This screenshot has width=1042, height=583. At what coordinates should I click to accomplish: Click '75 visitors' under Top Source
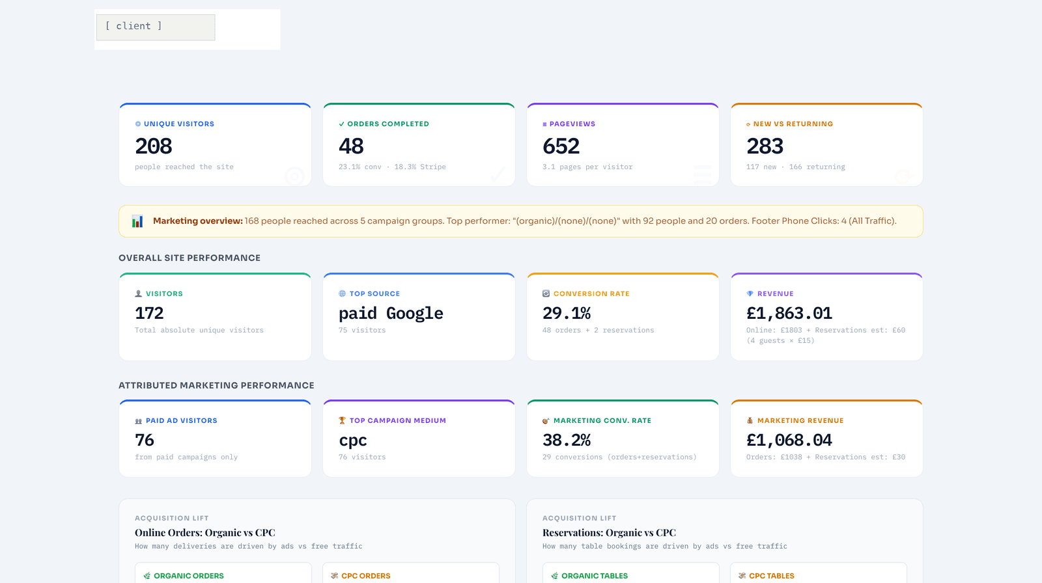tap(362, 331)
